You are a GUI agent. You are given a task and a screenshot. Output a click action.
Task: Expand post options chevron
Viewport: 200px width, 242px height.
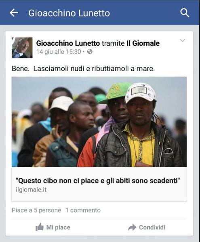pyautogui.click(x=183, y=40)
